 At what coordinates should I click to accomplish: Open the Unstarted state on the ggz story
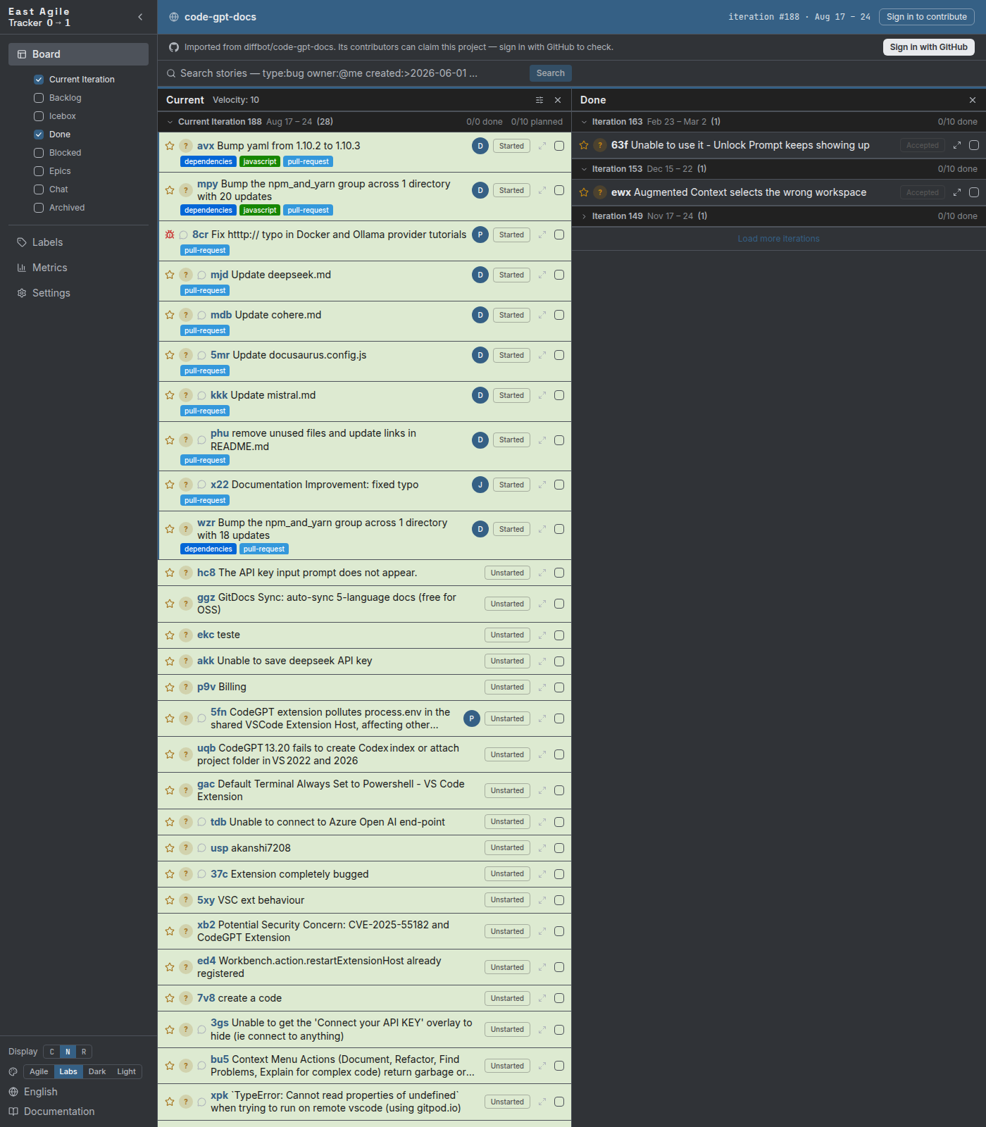coord(507,604)
